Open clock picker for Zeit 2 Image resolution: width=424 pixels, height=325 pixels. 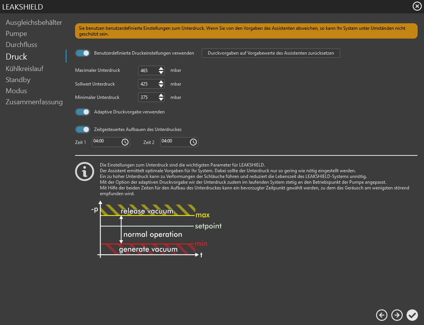coord(193,142)
